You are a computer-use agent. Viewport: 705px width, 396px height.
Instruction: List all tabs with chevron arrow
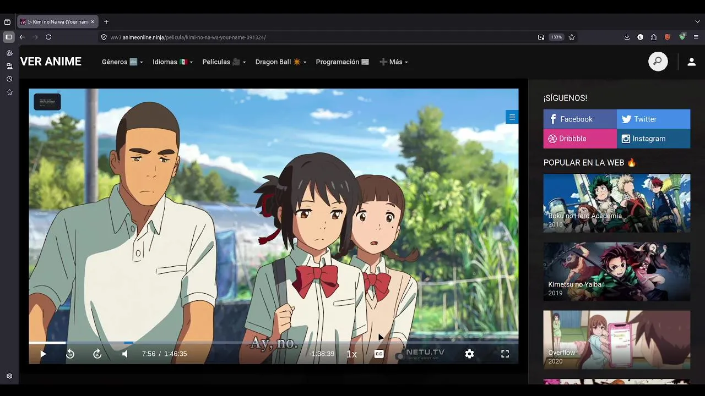697,22
